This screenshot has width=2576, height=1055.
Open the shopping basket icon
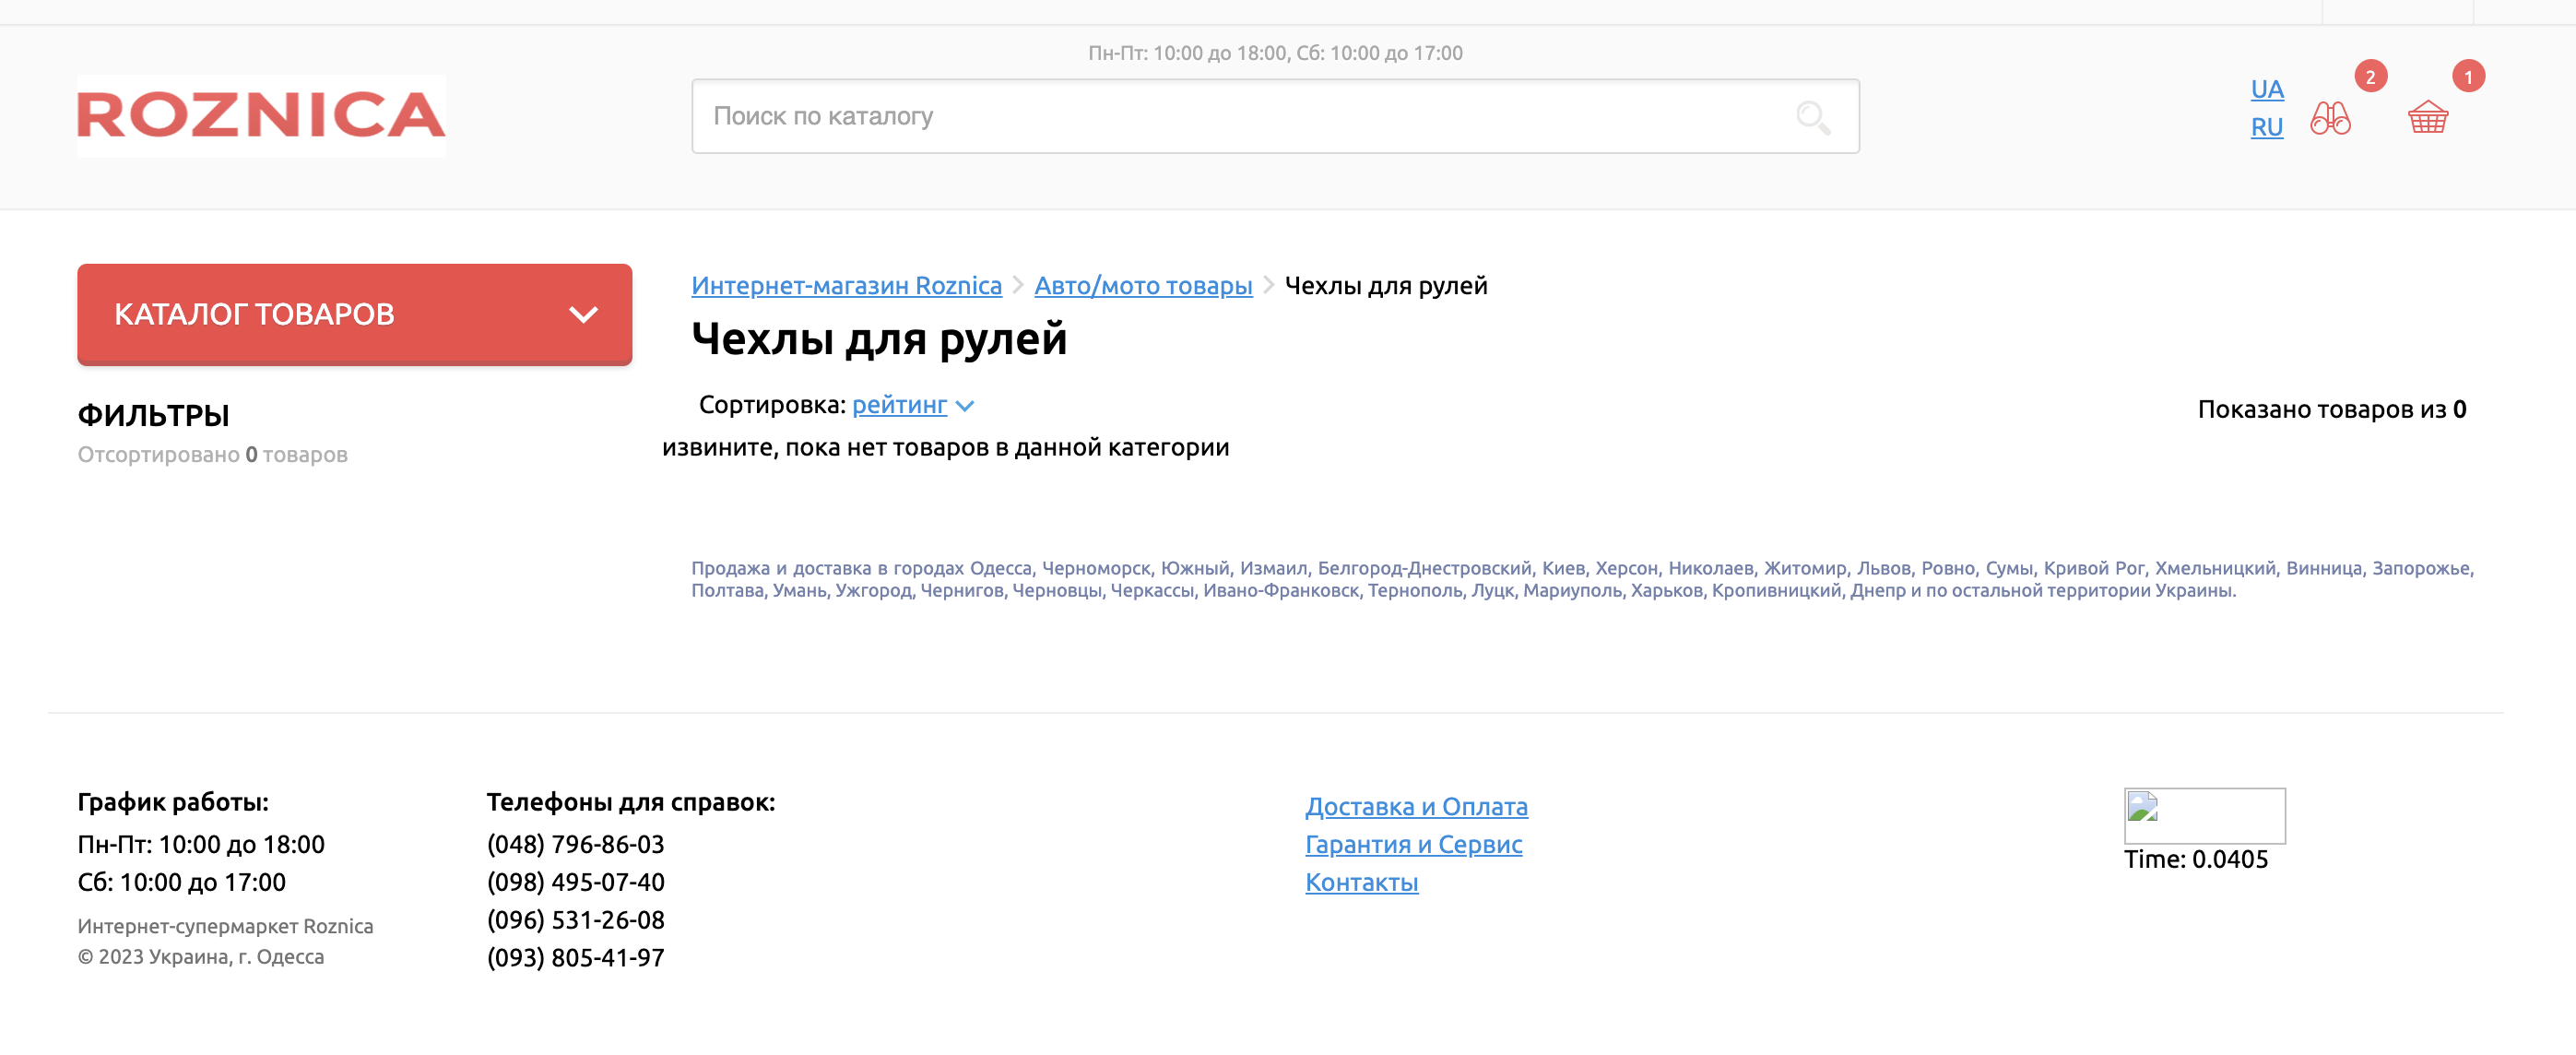pos(2427,118)
